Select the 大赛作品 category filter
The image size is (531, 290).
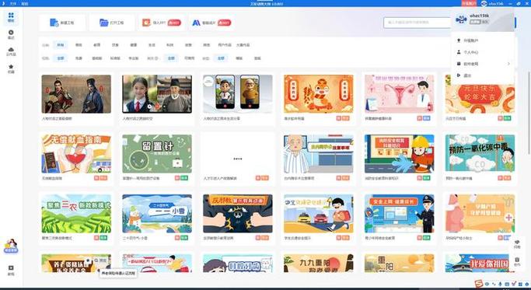pyautogui.click(x=243, y=45)
